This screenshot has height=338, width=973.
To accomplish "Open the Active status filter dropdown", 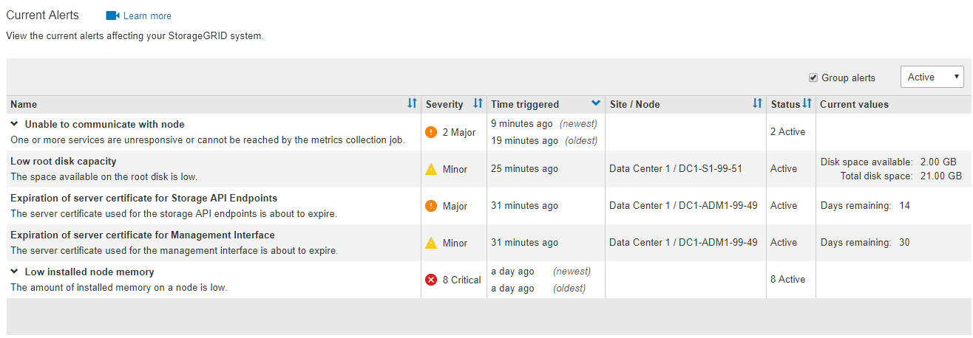I will click(932, 77).
